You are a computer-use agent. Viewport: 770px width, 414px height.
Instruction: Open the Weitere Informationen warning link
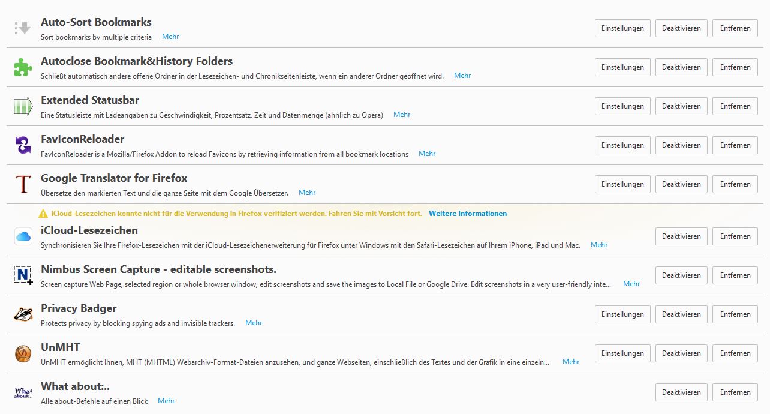pyautogui.click(x=468, y=214)
